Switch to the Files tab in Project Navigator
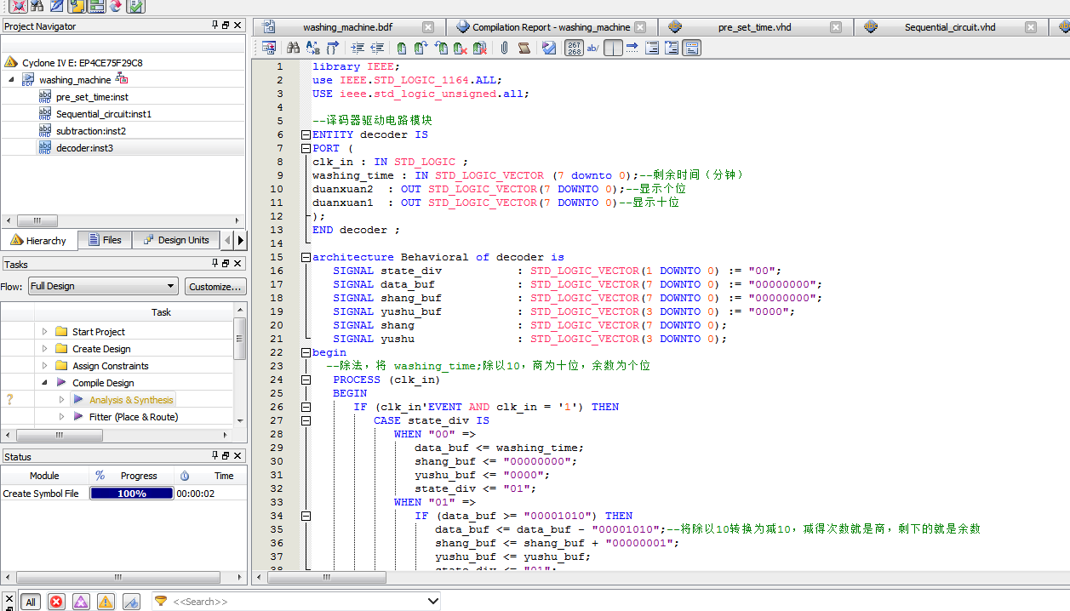 tap(104, 240)
